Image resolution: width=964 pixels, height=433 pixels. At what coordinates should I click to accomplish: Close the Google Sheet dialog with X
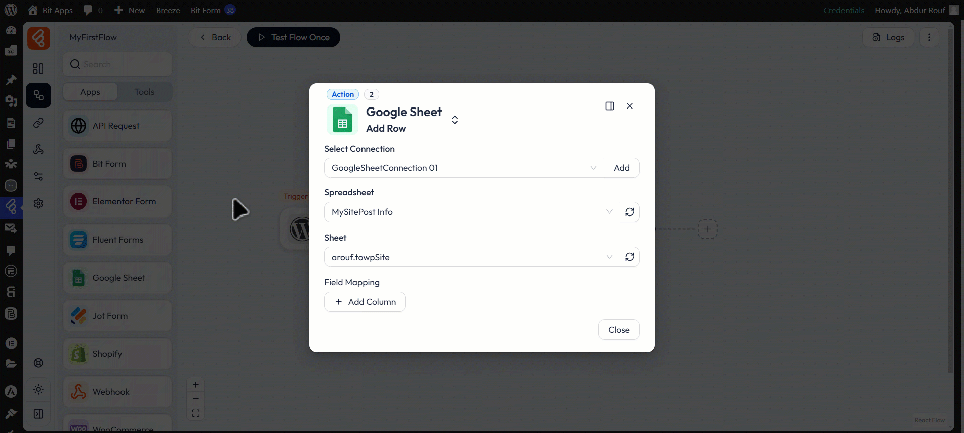coord(630,106)
